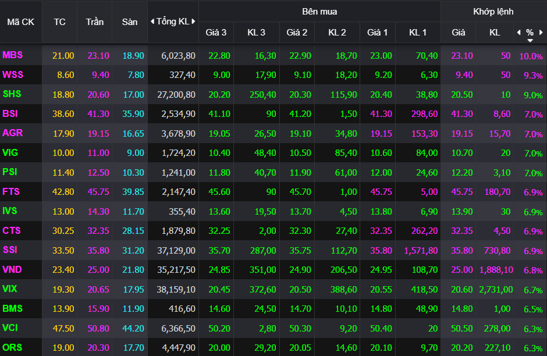547x356 pixels.
Task: Open VIG stock symbol
Action: 10,152
